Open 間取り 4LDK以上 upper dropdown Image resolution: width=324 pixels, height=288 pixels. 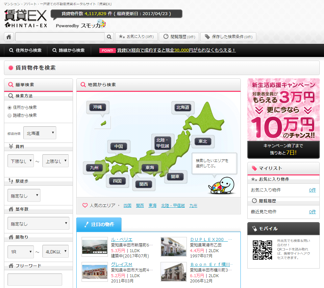56,251
